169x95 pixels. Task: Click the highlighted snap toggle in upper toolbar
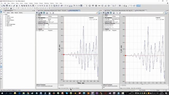[x=137, y=6]
